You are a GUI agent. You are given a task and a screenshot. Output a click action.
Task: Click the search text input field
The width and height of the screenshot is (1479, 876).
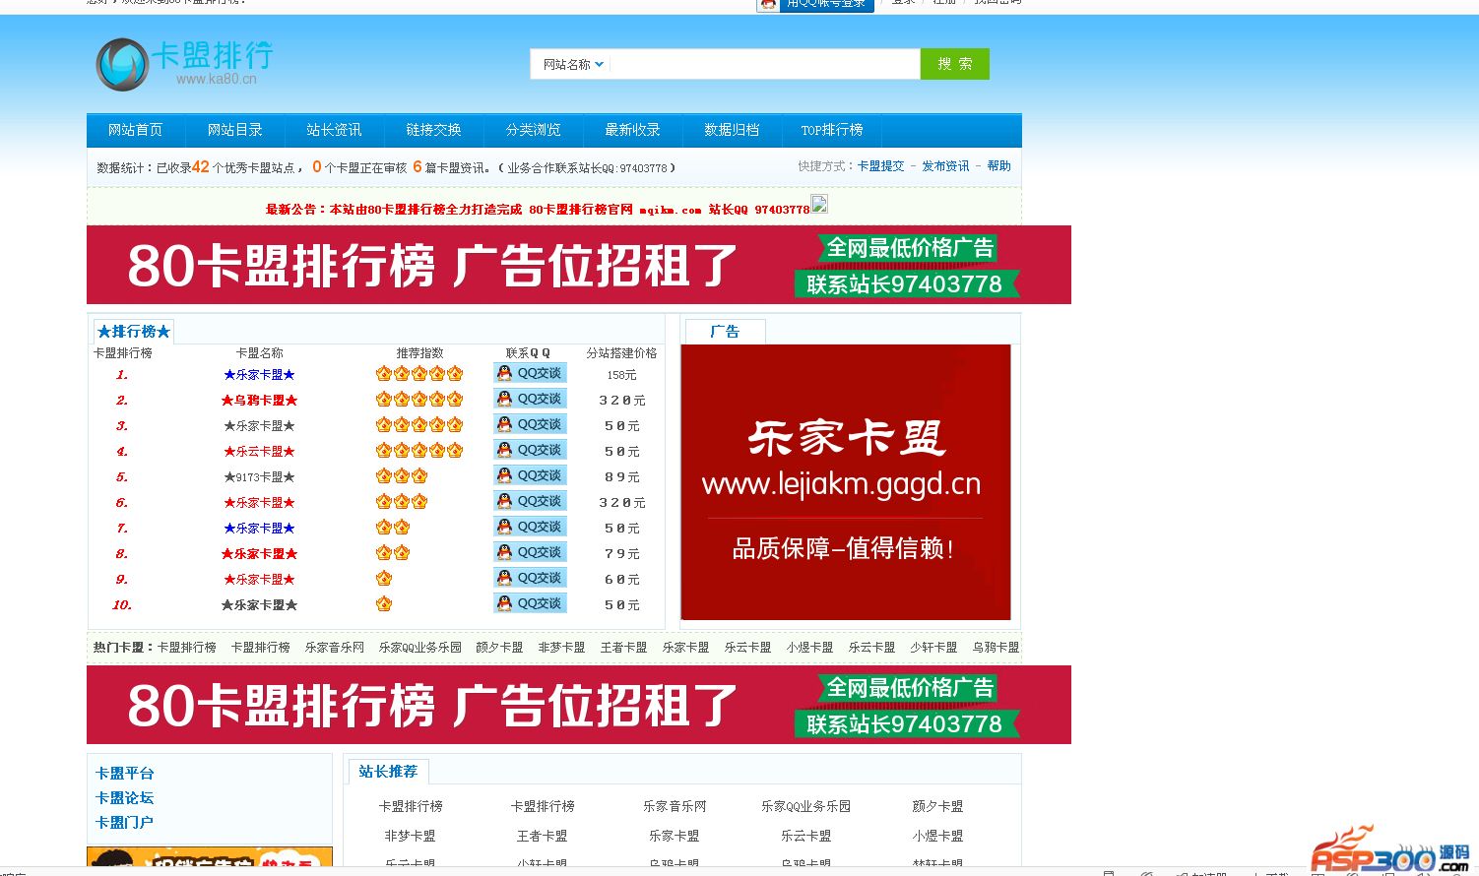point(764,65)
